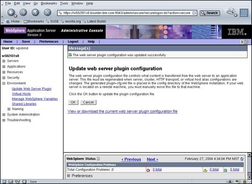Expand the Resources tree node
Screen dimensions: 252x184
pyautogui.click(x=4, y=72)
